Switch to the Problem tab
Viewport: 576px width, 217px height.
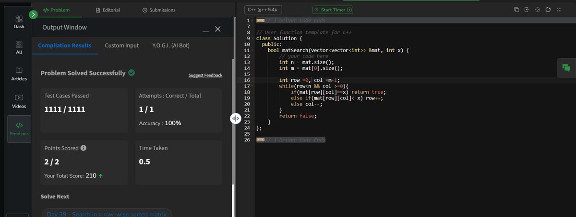[x=56, y=10]
